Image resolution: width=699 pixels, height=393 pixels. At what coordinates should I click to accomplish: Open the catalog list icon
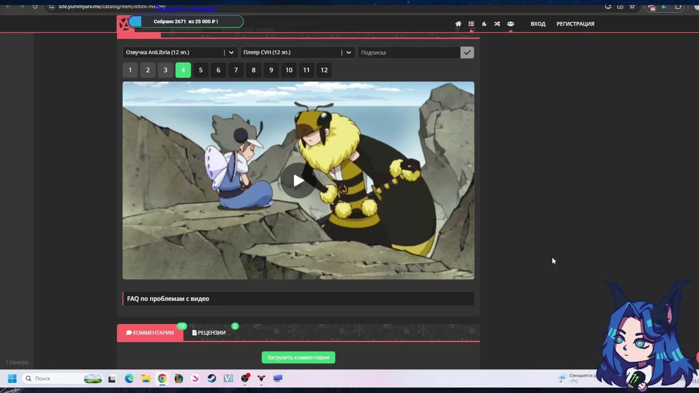471,24
